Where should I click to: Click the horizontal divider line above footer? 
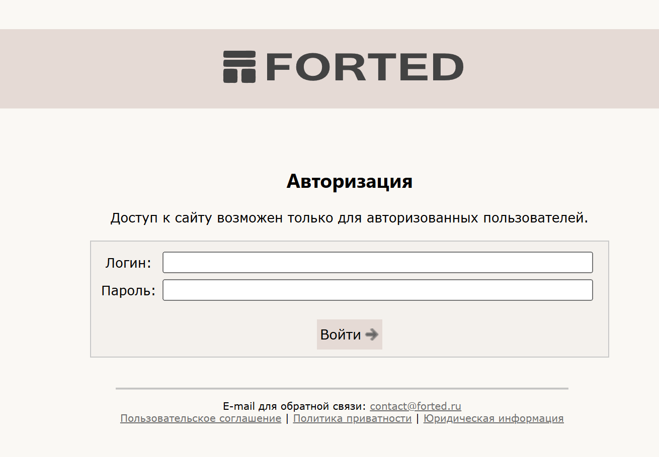coord(342,388)
